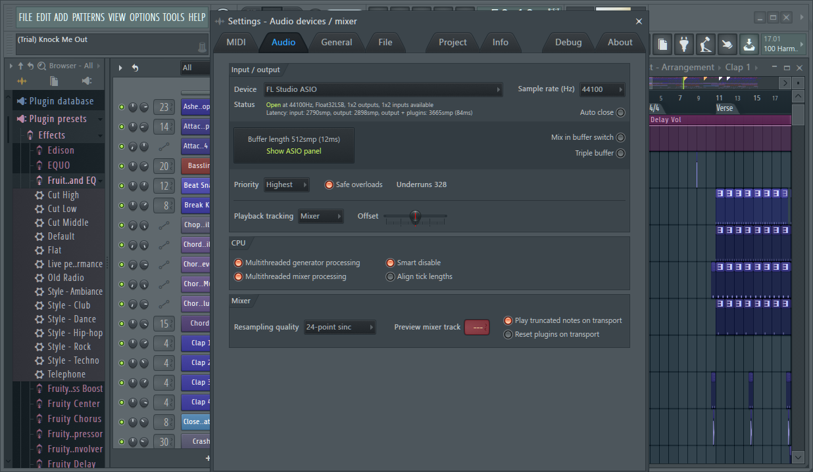Screen dimensions: 813x472
Task: Click the mixer route icon for Attac..4
Action: coord(164,146)
